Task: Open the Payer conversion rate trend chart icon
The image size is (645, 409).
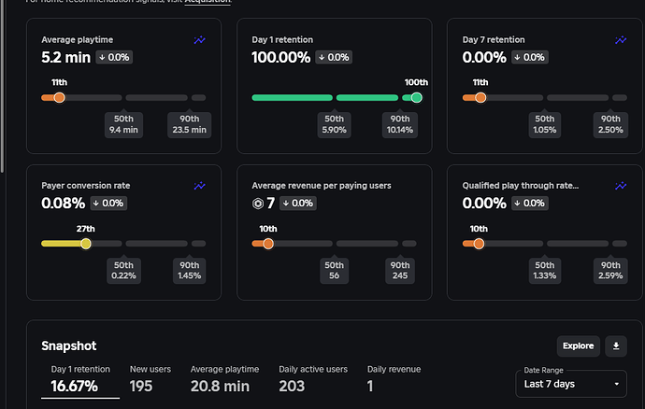Action: [x=199, y=186]
